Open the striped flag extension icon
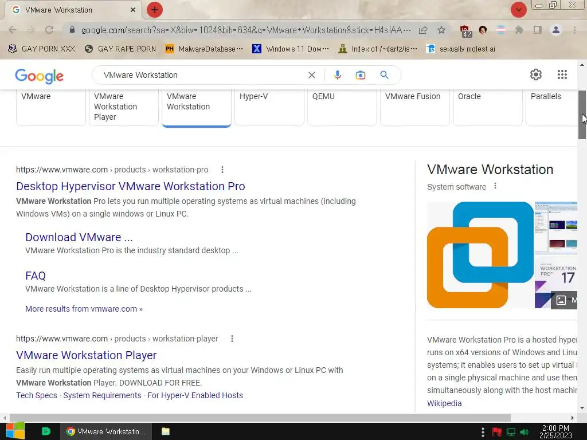587x440 pixels. [501, 30]
